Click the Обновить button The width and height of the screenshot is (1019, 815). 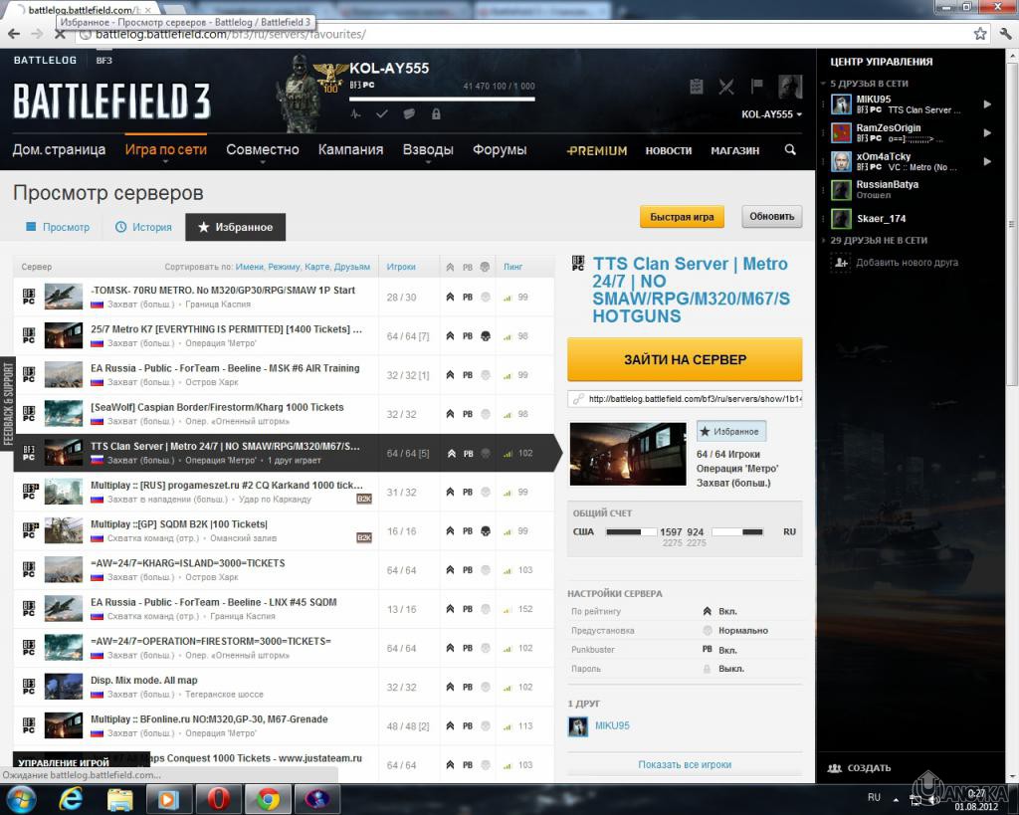tap(771, 217)
